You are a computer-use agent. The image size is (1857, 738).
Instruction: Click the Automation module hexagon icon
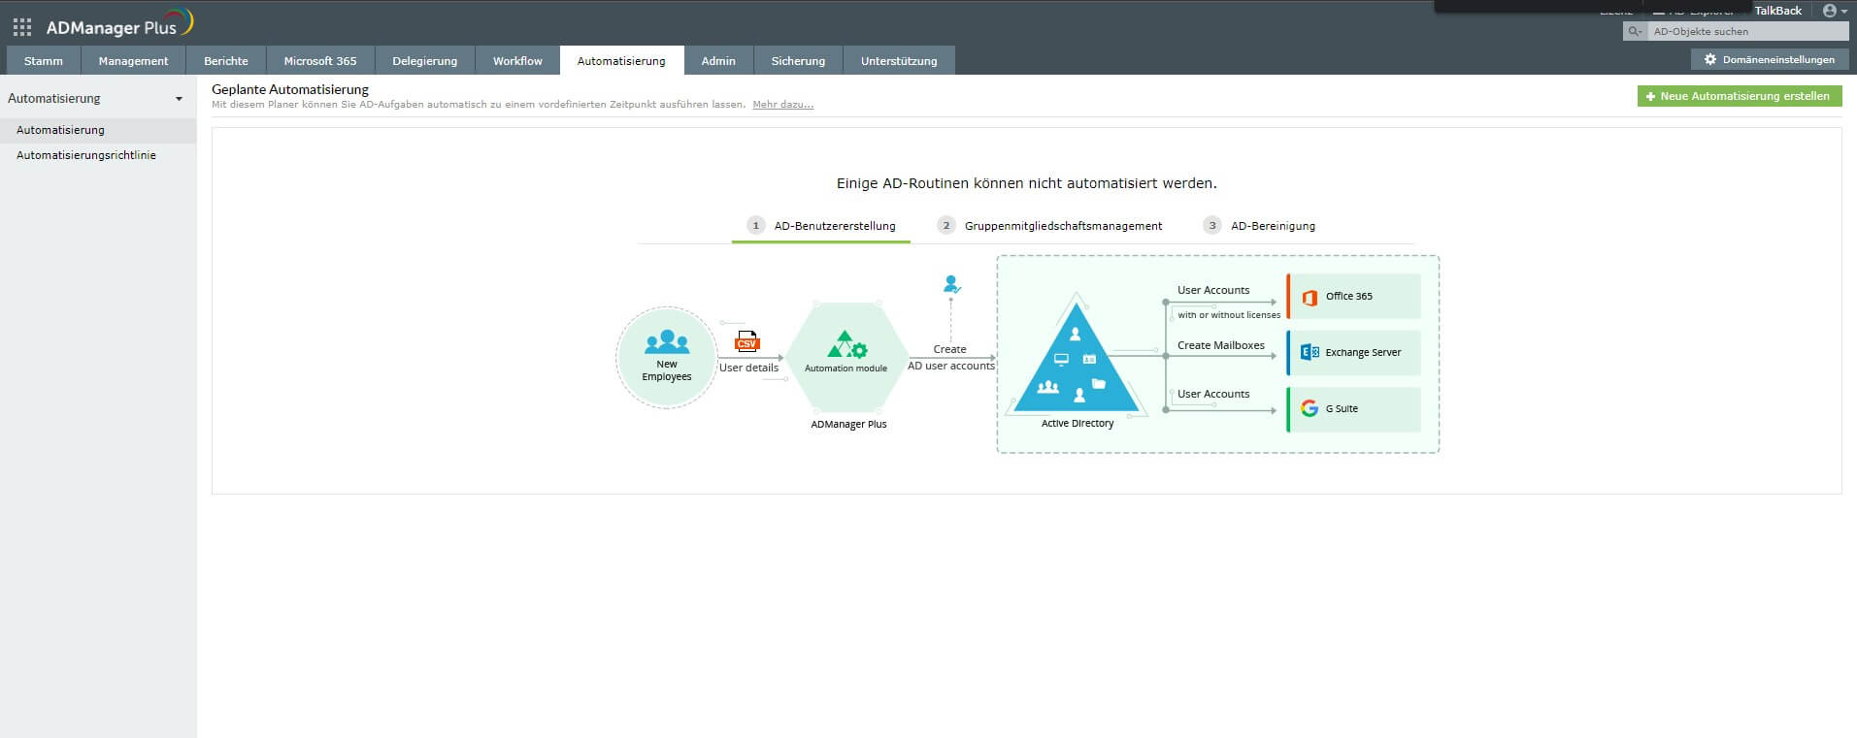[x=846, y=345]
